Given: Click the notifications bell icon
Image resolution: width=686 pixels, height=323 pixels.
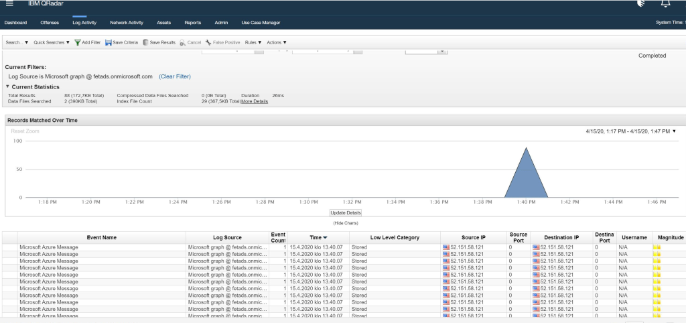Looking at the screenshot, I should [665, 3].
